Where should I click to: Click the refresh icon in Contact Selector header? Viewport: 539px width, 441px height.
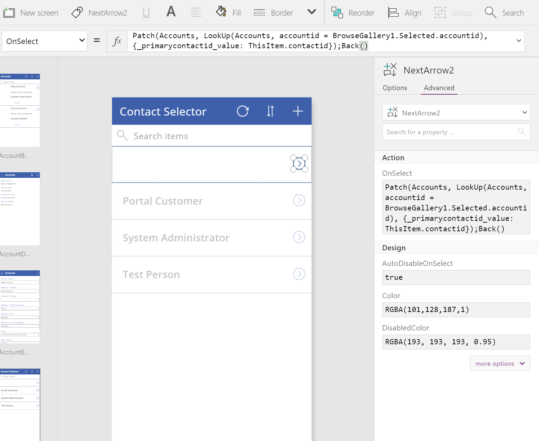tap(243, 111)
